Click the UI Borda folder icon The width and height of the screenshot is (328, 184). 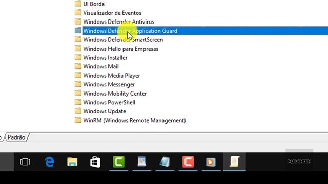(x=78, y=4)
